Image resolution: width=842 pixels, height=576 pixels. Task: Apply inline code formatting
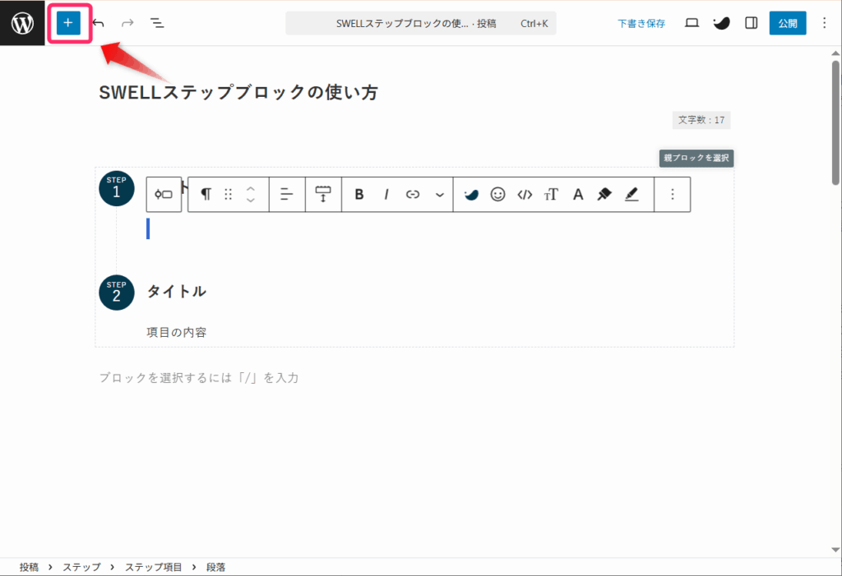pos(525,195)
